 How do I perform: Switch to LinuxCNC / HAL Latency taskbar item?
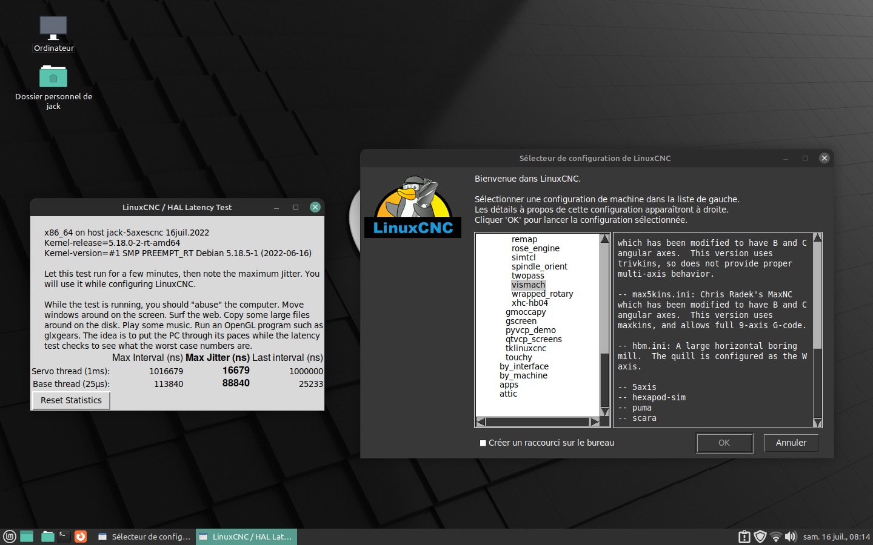[x=246, y=537]
